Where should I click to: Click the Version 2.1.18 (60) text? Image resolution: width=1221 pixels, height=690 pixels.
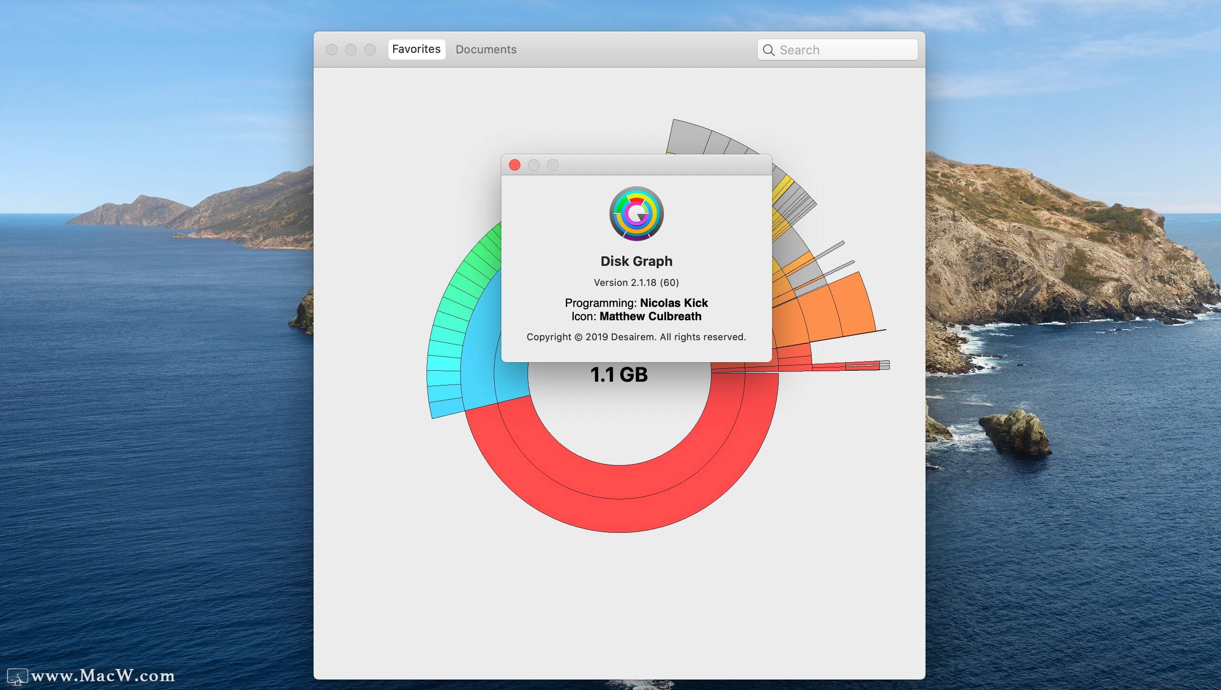tap(636, 283)
